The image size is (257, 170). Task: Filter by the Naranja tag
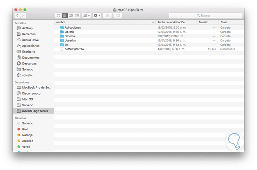click(33, 135)
